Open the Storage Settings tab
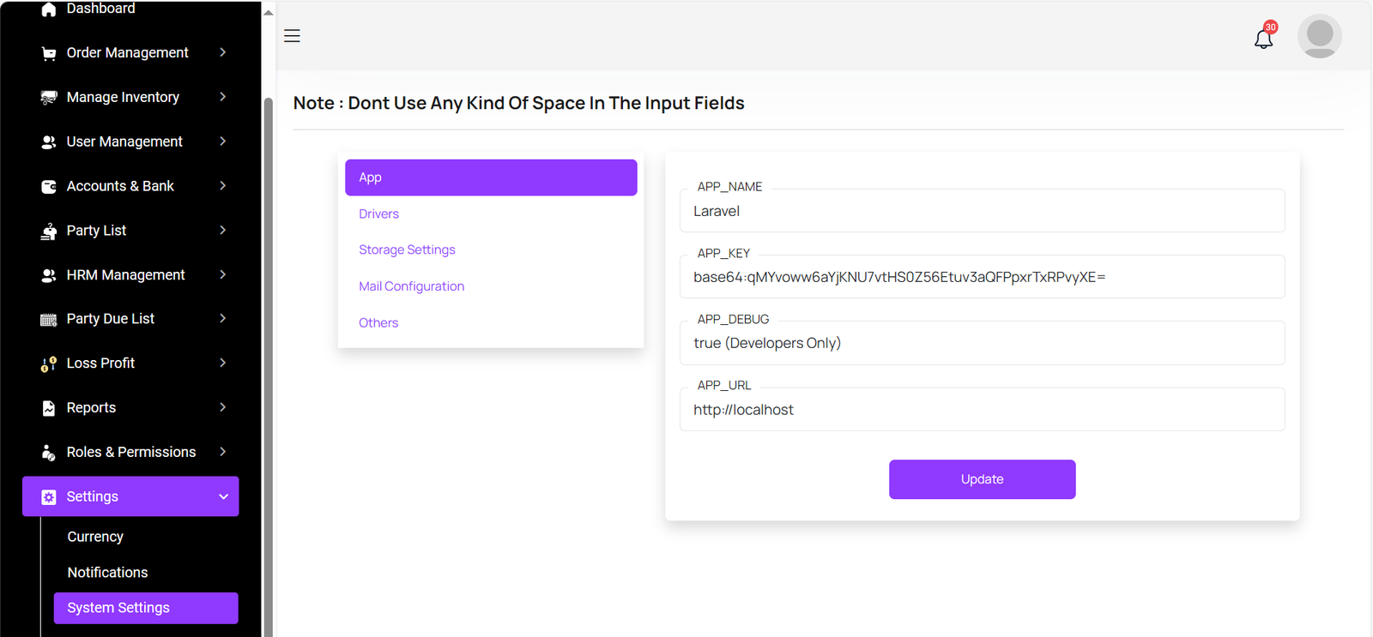Image resolution: width=1373 pixels, height=637 pixels. 407,249
